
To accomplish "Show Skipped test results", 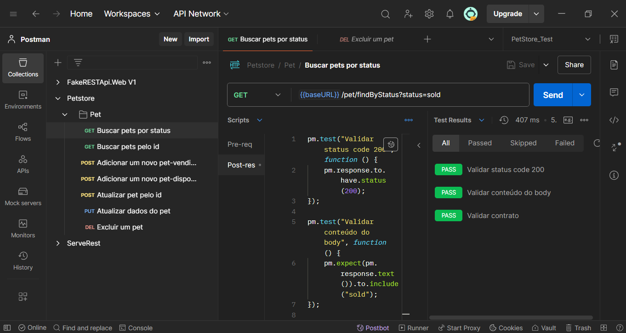I will [523, 143].
